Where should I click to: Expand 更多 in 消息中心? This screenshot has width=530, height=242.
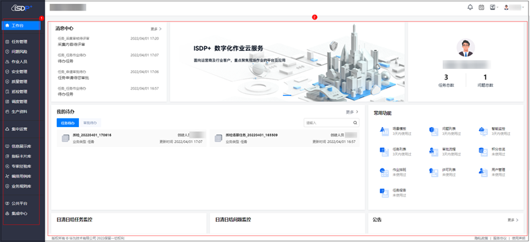click(156, 29)
